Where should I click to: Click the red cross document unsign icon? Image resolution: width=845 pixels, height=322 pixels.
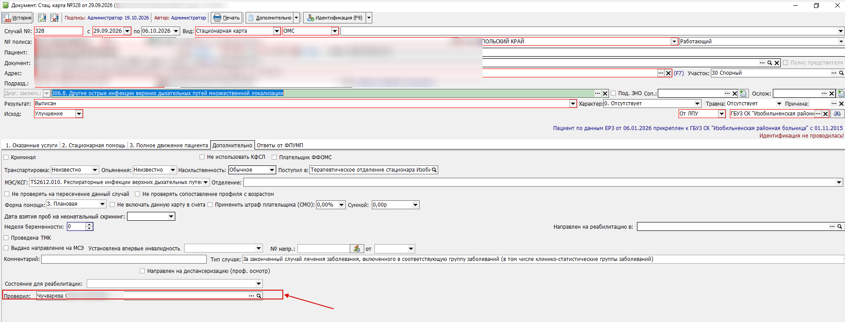pos(54,18)
